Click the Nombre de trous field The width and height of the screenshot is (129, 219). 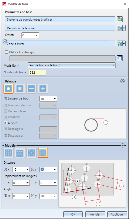[37, 72]
